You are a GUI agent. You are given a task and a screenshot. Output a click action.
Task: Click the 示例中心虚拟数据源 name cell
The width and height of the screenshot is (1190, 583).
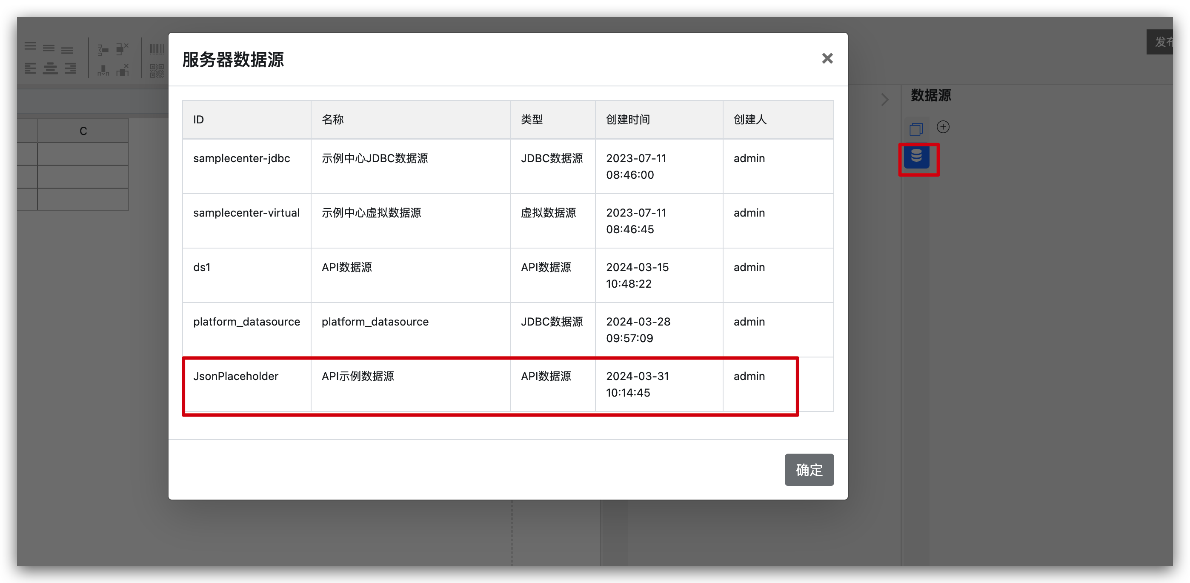(410, 220)
